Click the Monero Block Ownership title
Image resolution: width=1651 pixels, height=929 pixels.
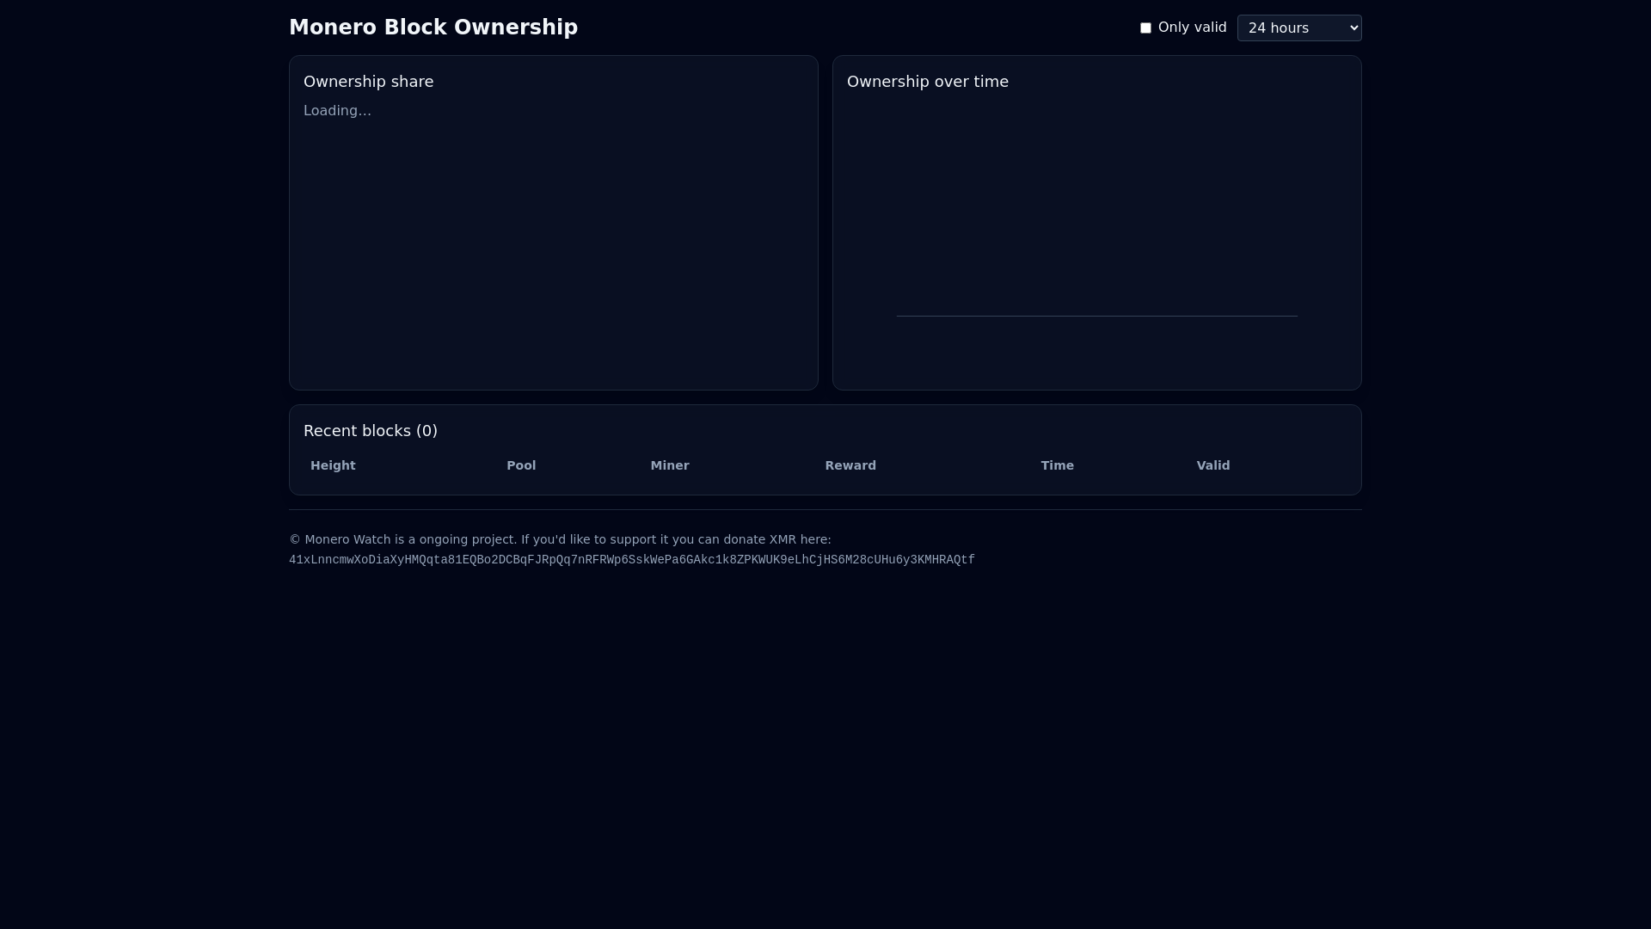click(x=433, y=28)
